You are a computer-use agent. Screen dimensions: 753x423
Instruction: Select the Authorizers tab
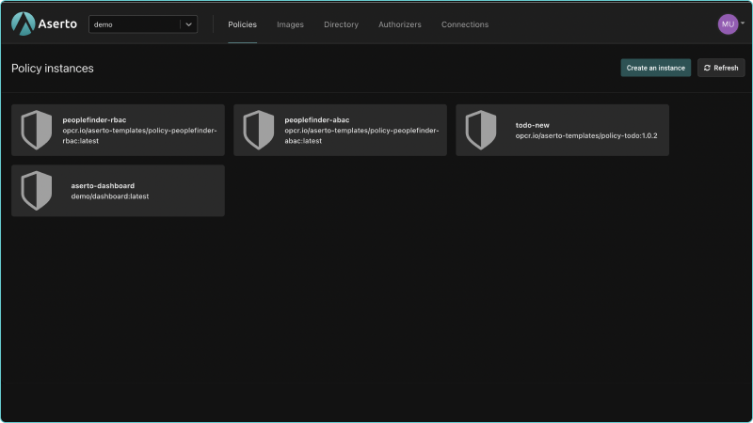coord(399,24)
